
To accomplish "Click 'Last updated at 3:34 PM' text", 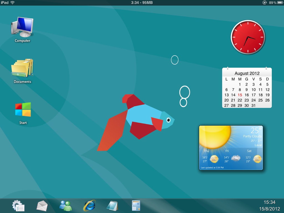I will [212, 168].
